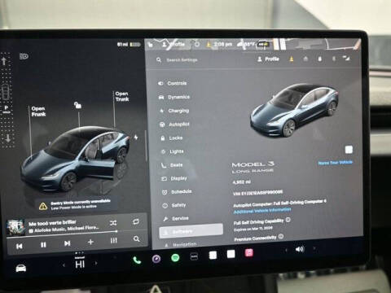Increase volume with the right chevron
Image resolution: width=391 pixels, height=293 pixels.
tap(314, 248)
